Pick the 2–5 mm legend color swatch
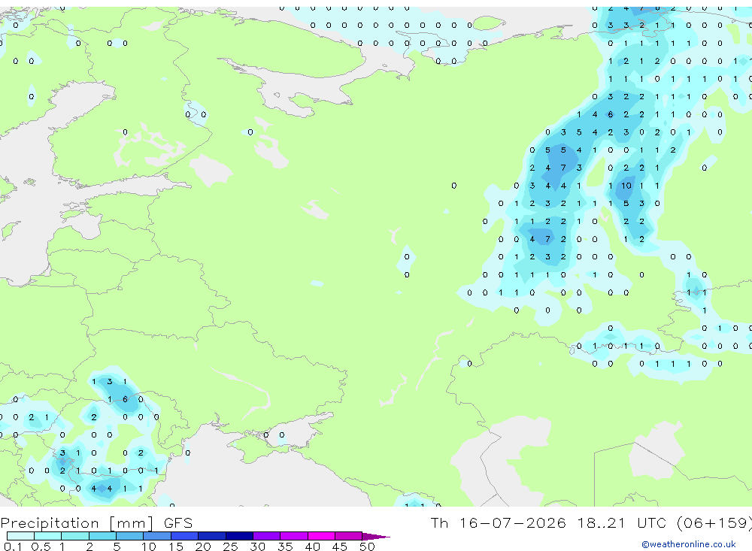752x551 pixels. [102, 536]
